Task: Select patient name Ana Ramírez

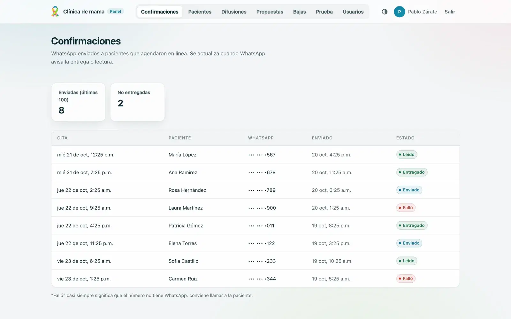Action: coord(183,173)
